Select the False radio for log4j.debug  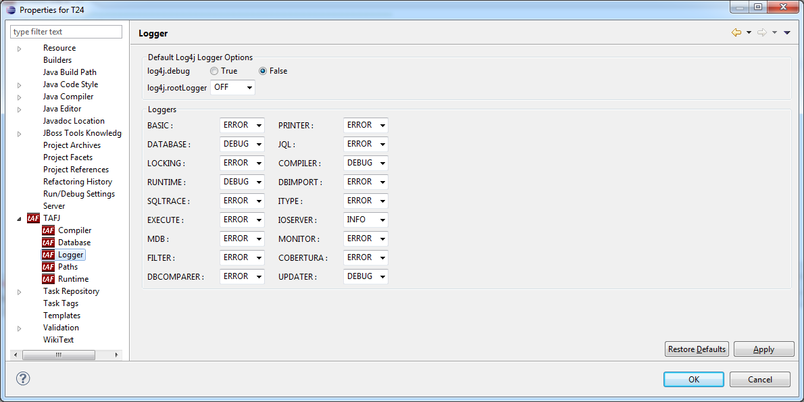click(x=263, y=71)
